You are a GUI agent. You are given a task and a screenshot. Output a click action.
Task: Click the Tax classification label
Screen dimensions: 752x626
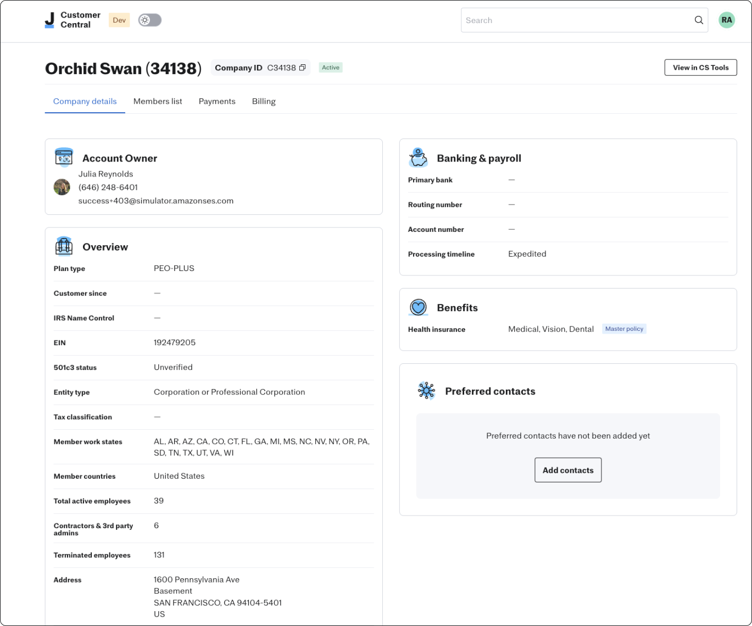click(x=83, y=417)
